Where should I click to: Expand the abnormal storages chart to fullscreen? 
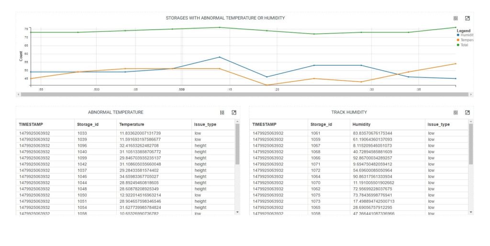[x=468, y=18]
